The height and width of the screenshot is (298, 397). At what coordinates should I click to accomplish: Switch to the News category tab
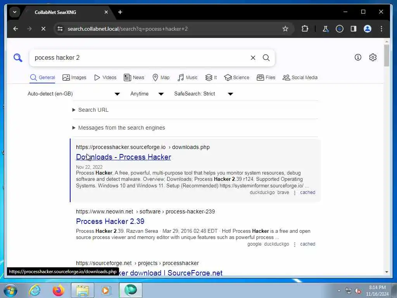click(x=134, y=78)
